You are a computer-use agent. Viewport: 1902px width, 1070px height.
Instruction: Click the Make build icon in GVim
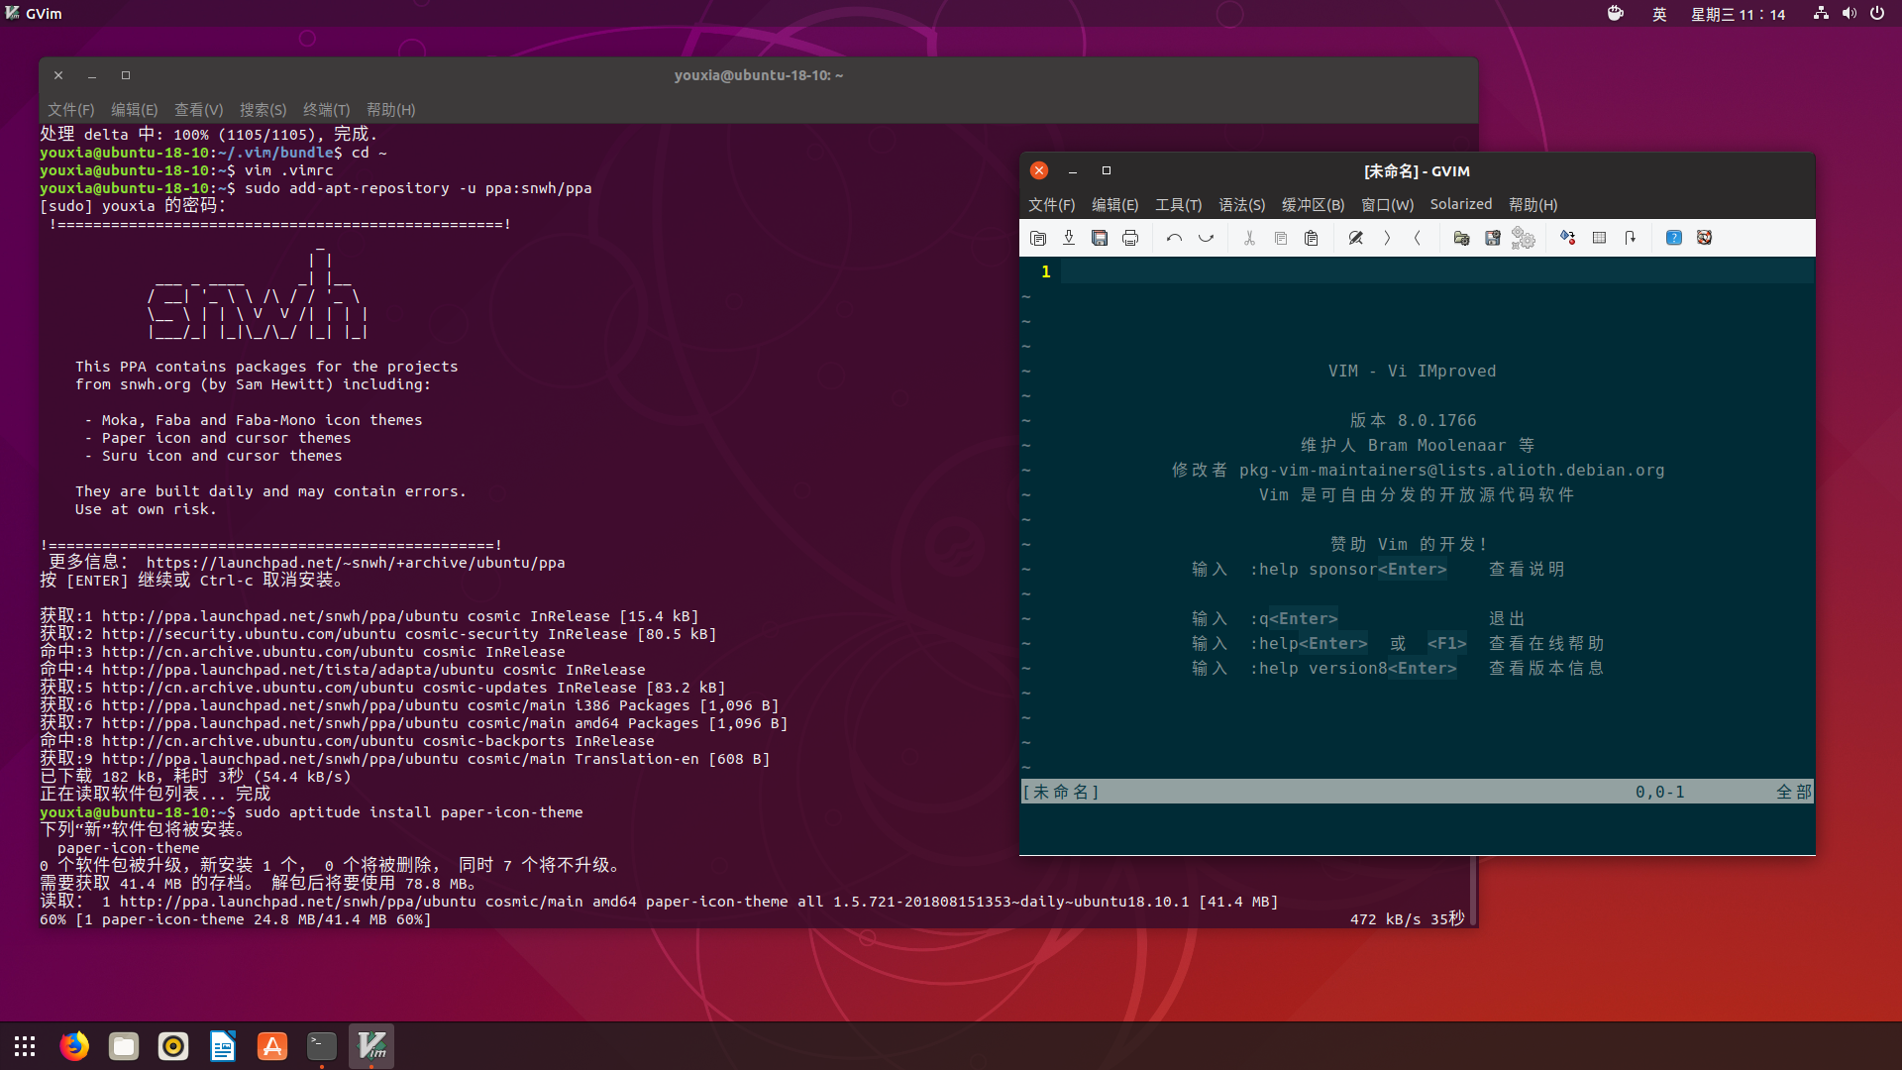pyautogui.click(x=1568, y=238)
